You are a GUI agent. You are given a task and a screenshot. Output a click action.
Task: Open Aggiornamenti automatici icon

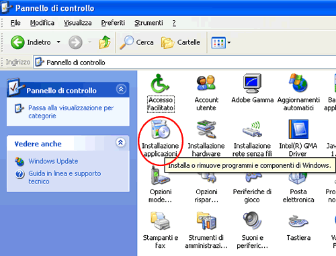click(x=298, y=83)
